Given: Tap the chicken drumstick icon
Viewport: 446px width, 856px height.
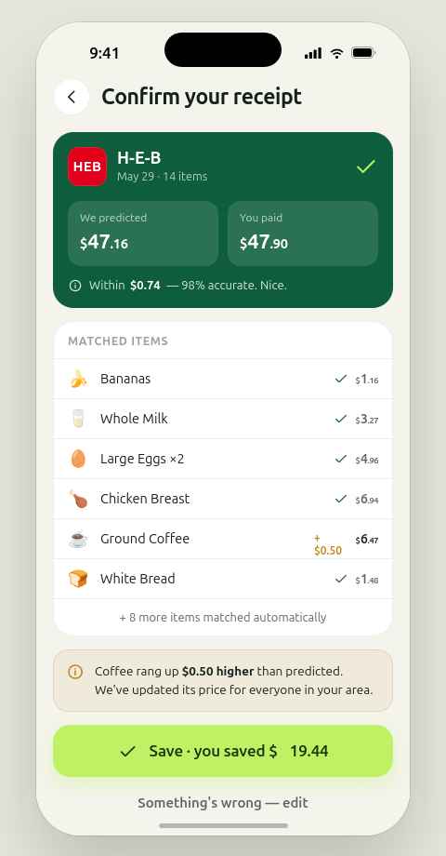Looking at the screenshot, I should pos(78,499).
